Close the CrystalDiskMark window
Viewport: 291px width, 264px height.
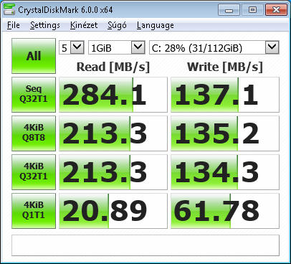[x=276, y=10]
